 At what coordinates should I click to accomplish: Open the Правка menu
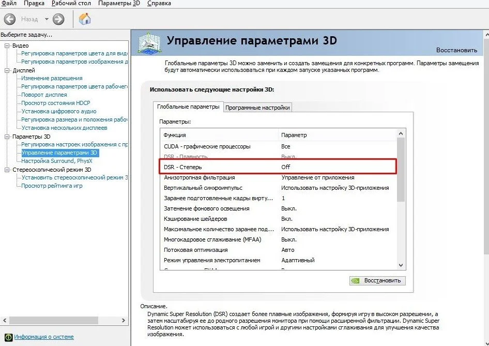tap(34, 4)
